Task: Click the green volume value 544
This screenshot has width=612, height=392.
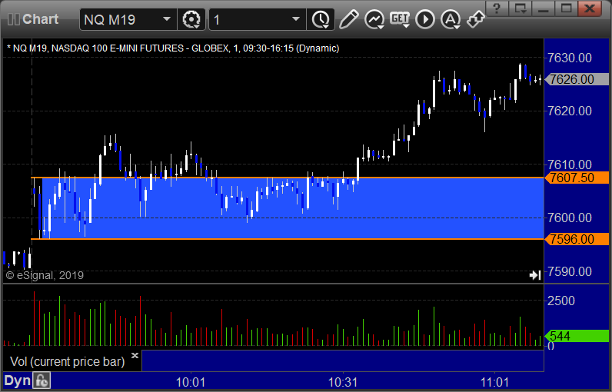Action: coord(577,336)
